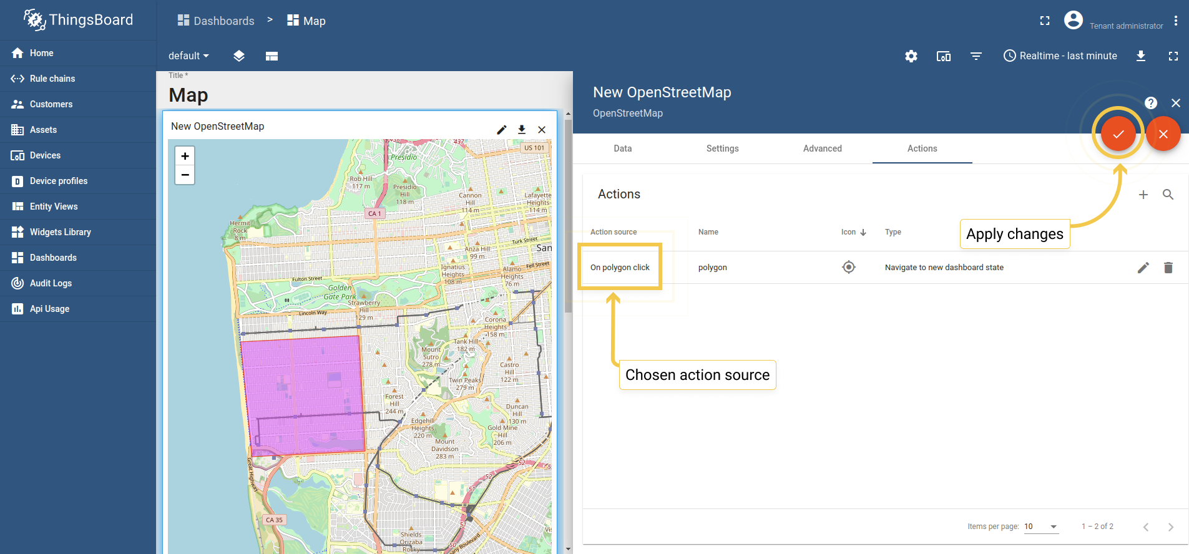The height and width of the screenshot is (554, 1189).
Task: Close the widget editor panel
Action: (1176, 103)
